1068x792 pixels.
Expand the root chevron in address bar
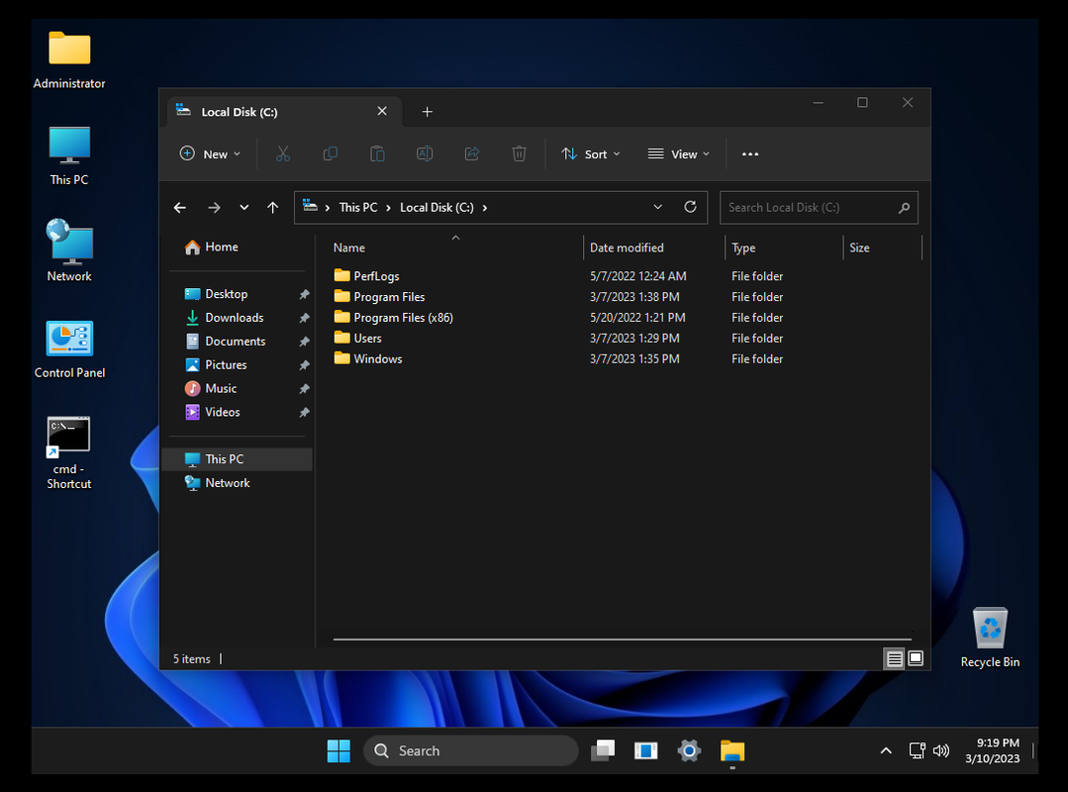[x=328, y=208]
